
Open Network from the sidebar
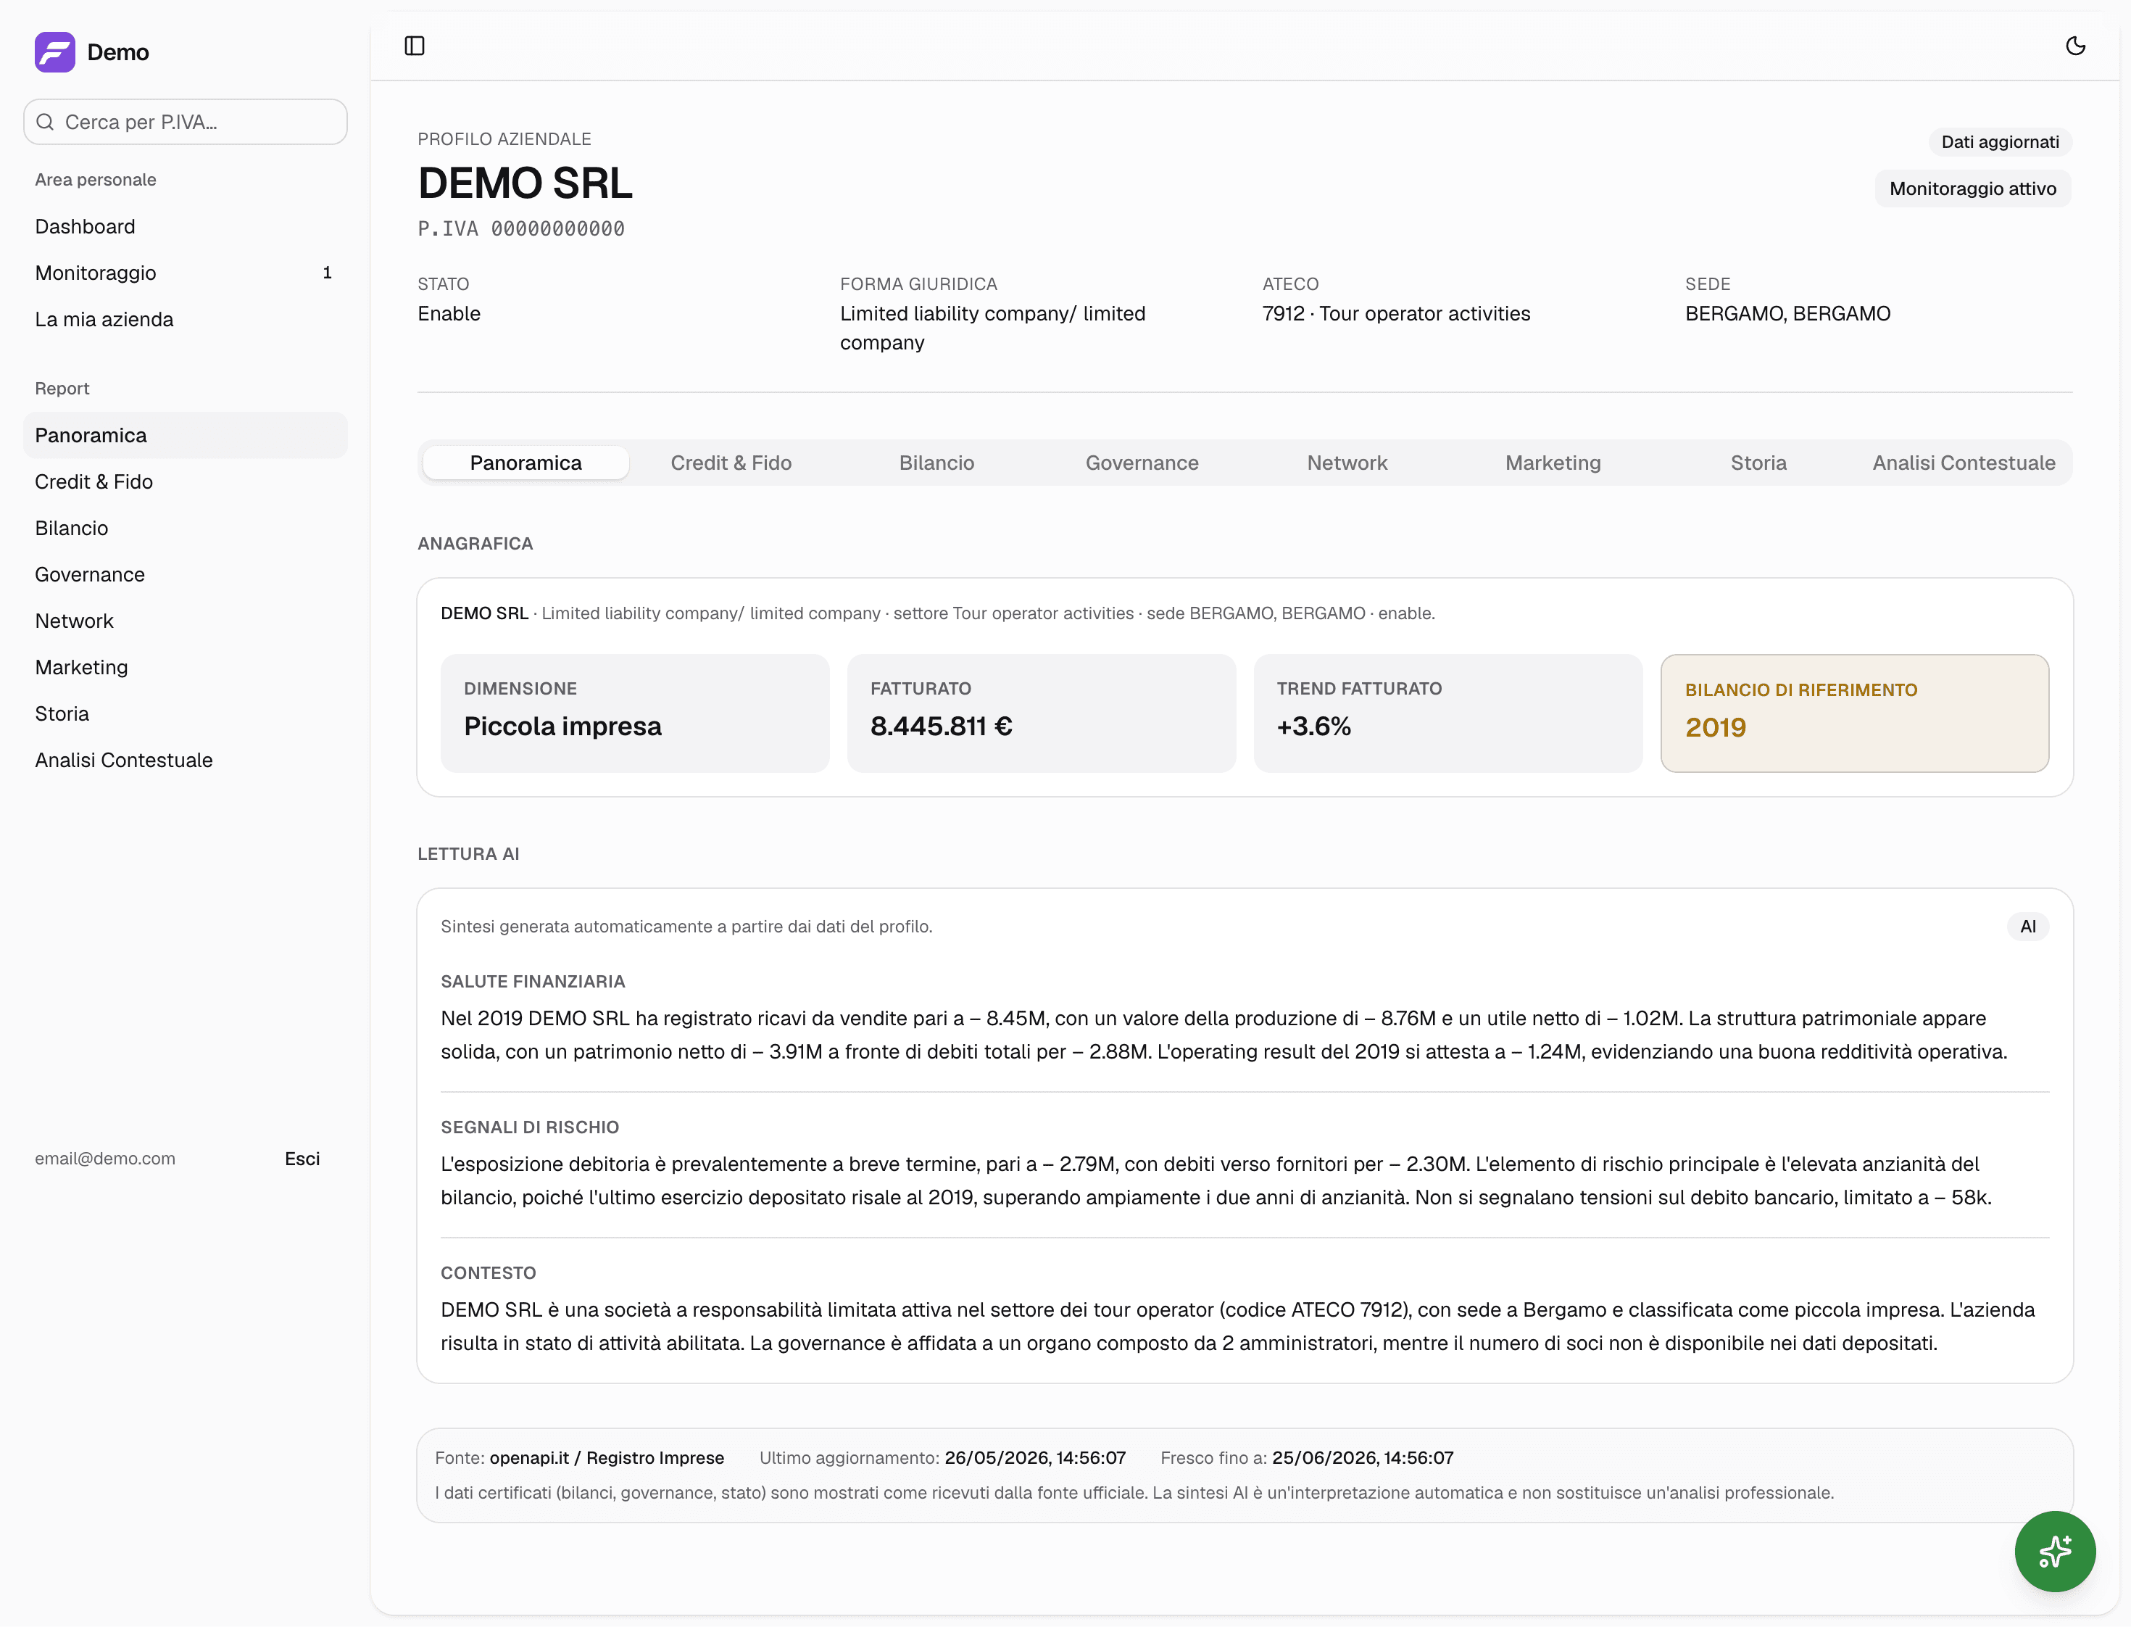coord(186,622)
